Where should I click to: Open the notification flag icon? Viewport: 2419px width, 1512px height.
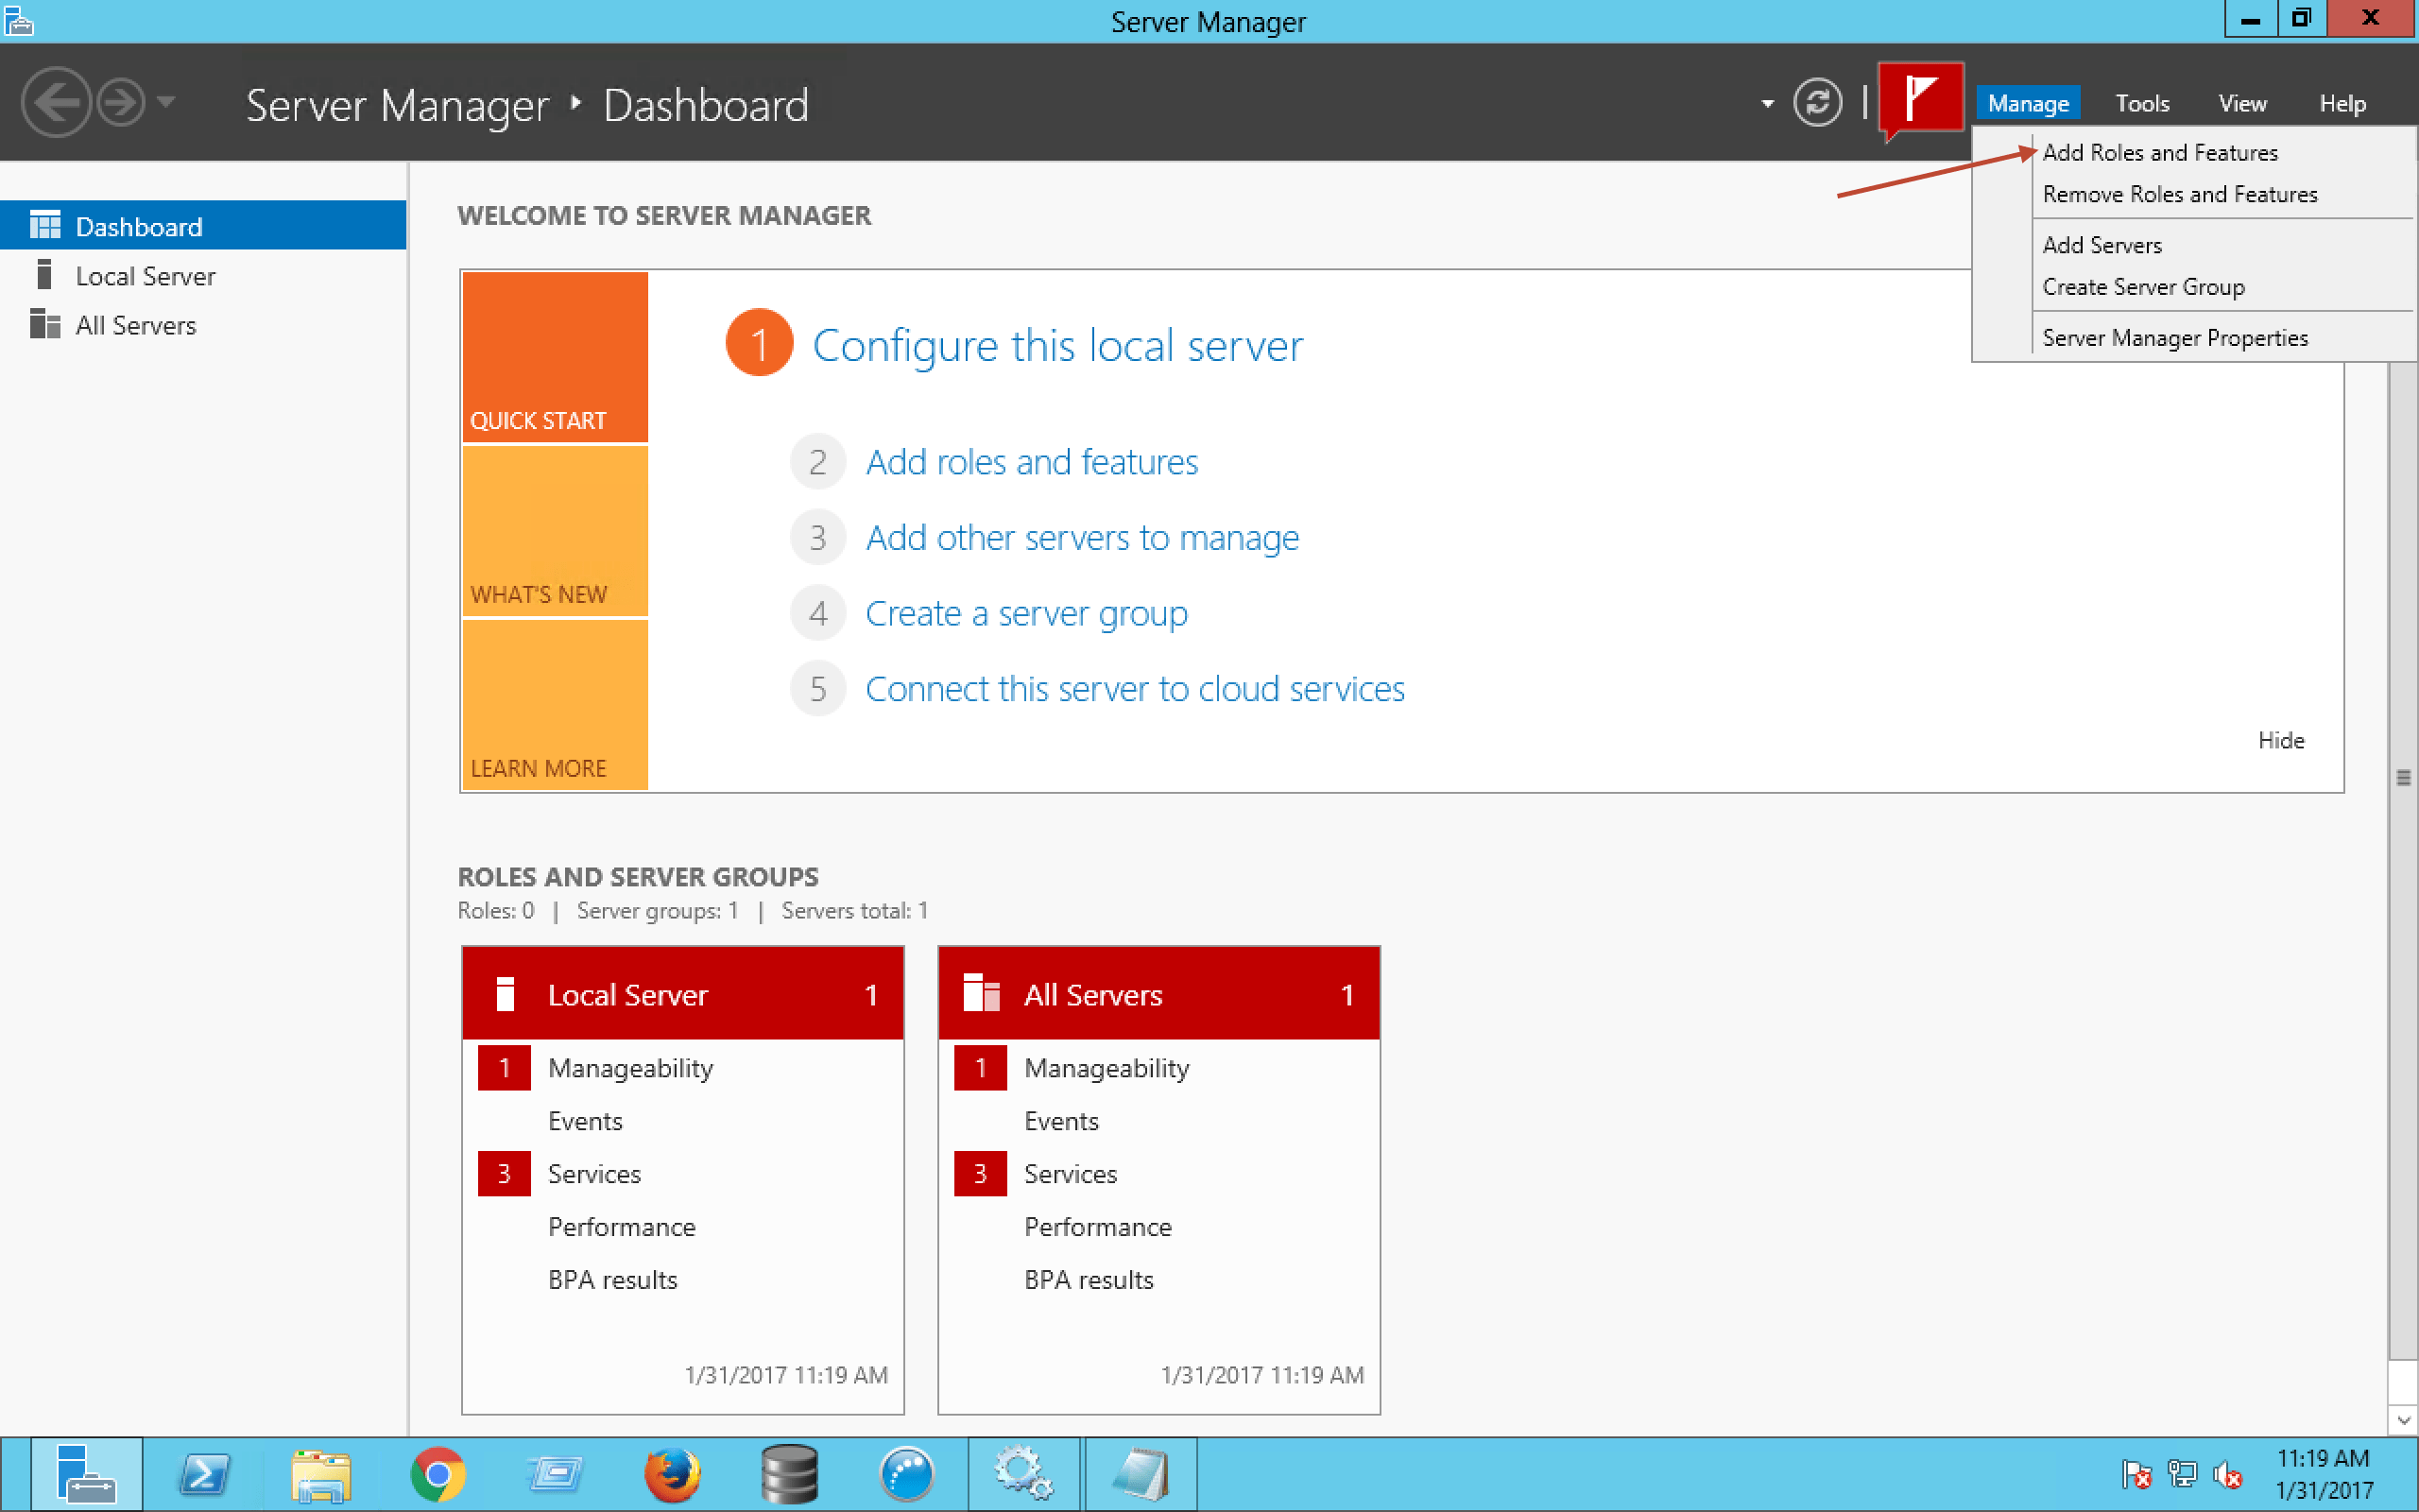coord(1917,100)
